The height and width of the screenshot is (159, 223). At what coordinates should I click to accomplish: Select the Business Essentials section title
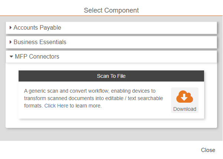(x=40, y=42)
